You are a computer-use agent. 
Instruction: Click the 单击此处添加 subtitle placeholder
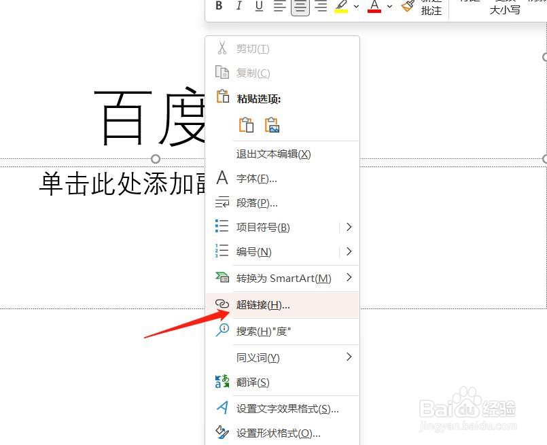click(122, 183)
